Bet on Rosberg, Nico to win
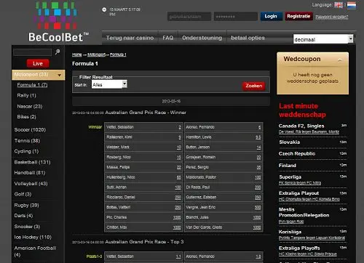 pos(143,157)
